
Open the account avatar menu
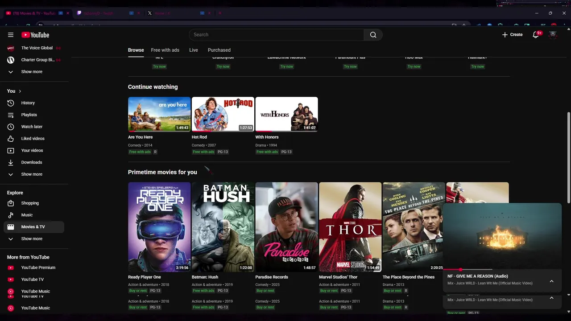click(553, 34)
